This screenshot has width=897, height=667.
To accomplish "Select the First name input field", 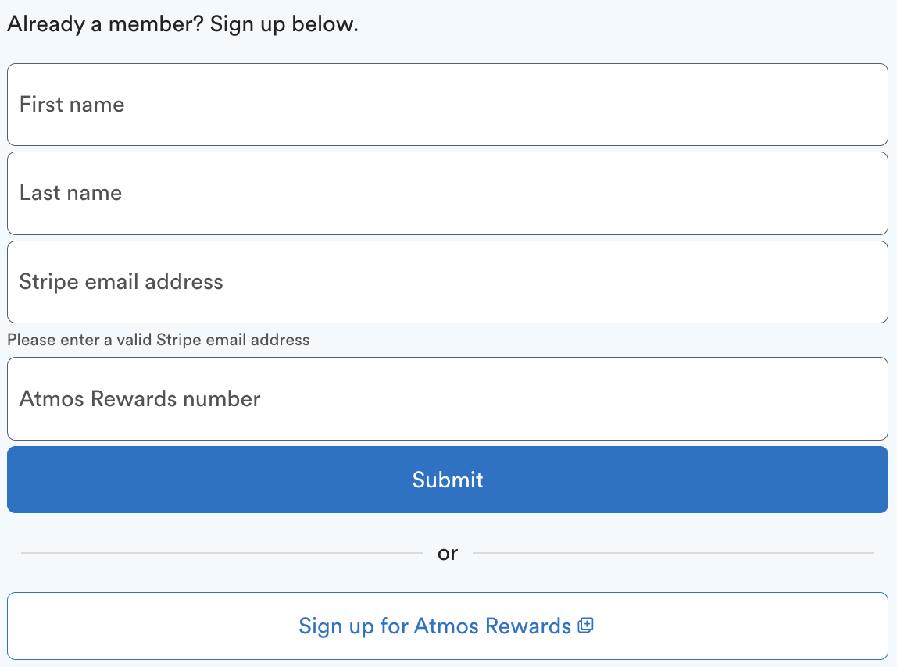I will [448, 104].
